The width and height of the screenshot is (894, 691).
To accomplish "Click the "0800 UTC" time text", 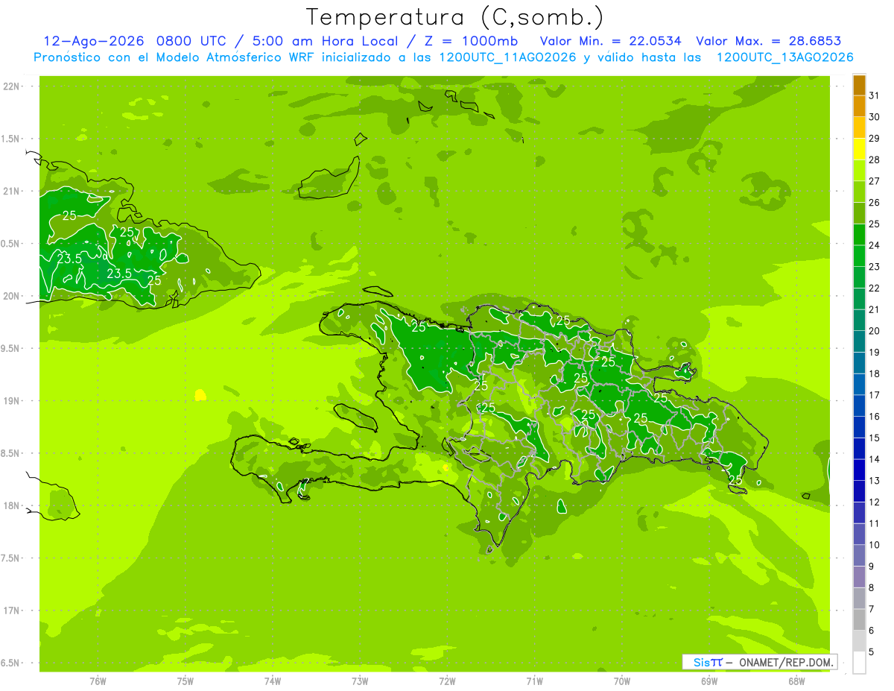I will (x=192, y=41).
